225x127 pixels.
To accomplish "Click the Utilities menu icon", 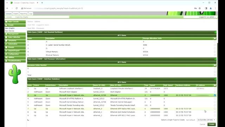I will 6,58.
